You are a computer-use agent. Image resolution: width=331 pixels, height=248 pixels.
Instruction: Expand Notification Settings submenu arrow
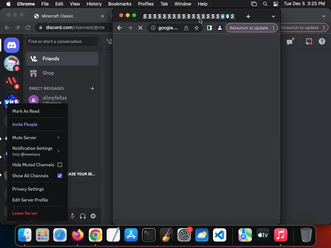click(x=59, y=151)
